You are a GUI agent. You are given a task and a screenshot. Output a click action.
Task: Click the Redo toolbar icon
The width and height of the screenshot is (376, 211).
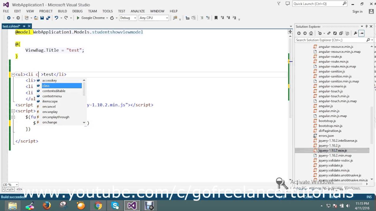pyautogui.click(x=66, y=18)
